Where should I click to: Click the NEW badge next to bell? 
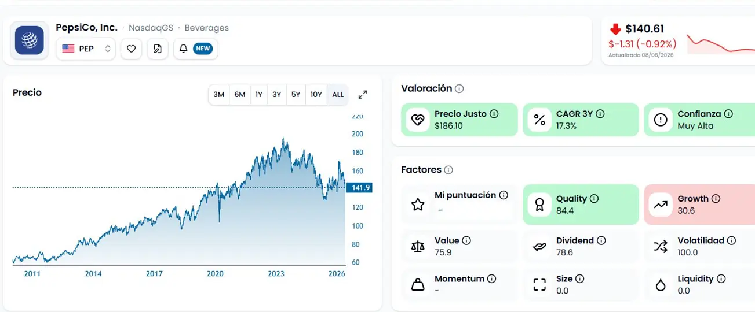[x=203, y=49]
